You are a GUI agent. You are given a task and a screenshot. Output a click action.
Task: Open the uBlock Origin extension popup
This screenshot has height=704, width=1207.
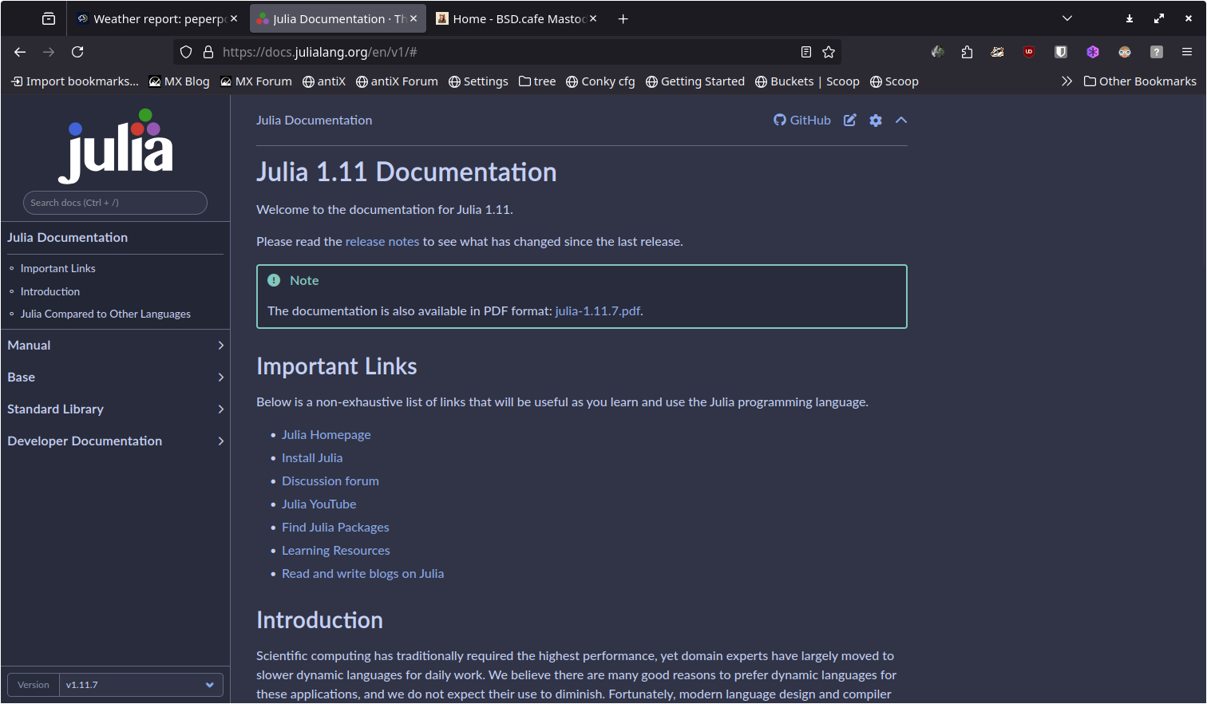point(1029,52)
